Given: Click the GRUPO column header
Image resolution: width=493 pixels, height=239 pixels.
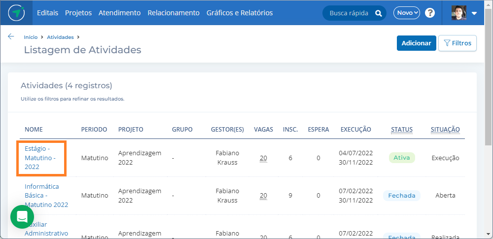Looking at the screenshot, I should (x=182, y=130).
